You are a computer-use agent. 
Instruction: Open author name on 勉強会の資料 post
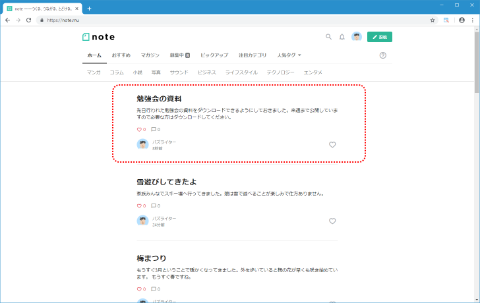point(164,142)
